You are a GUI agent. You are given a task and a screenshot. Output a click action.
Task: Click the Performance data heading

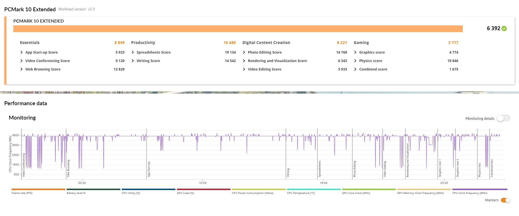coord(26,103)
